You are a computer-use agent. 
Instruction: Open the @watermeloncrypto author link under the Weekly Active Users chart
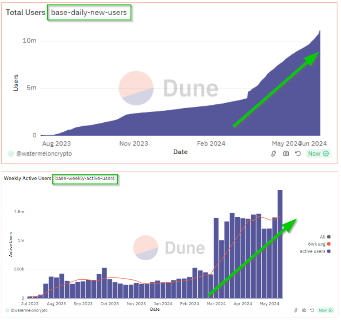click(x=29, y=310)
